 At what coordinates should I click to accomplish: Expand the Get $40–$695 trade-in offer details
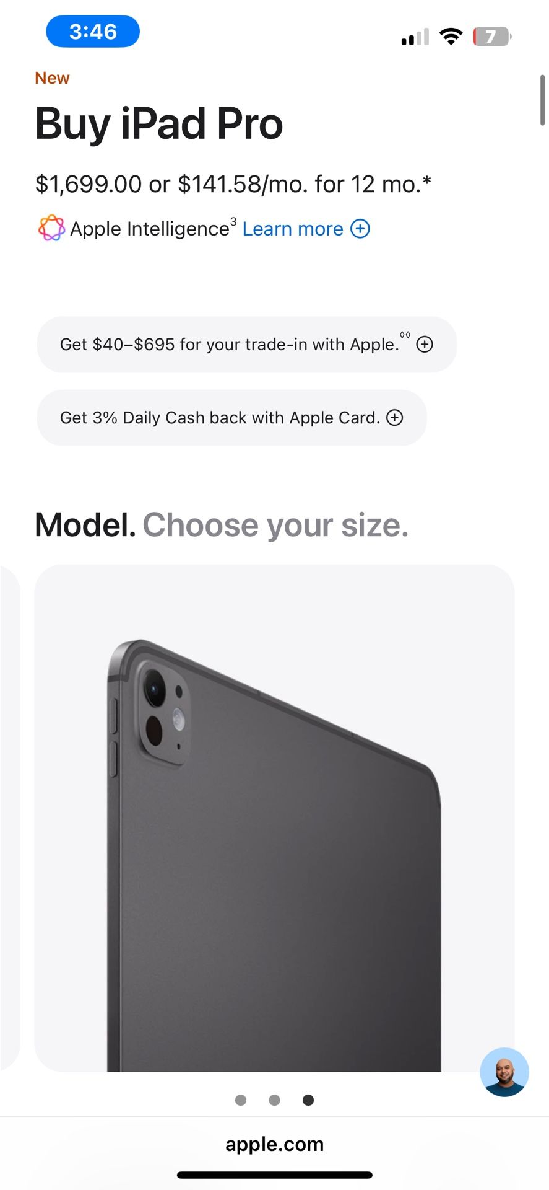(x=247, y=345)
